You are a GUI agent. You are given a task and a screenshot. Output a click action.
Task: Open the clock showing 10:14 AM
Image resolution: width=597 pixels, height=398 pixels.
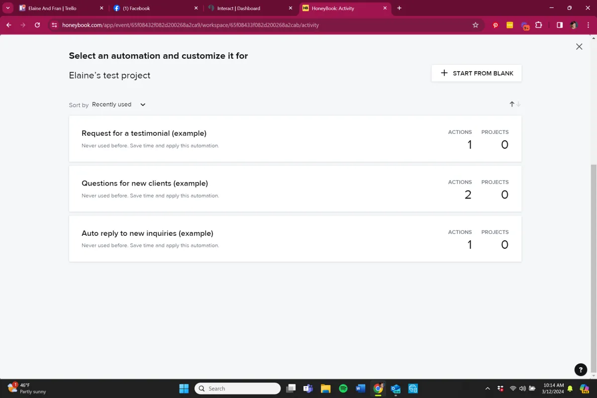[x=553, y=389]
